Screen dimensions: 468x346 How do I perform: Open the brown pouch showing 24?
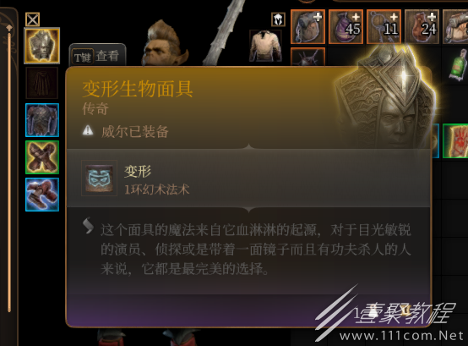(x=422, y=26)
